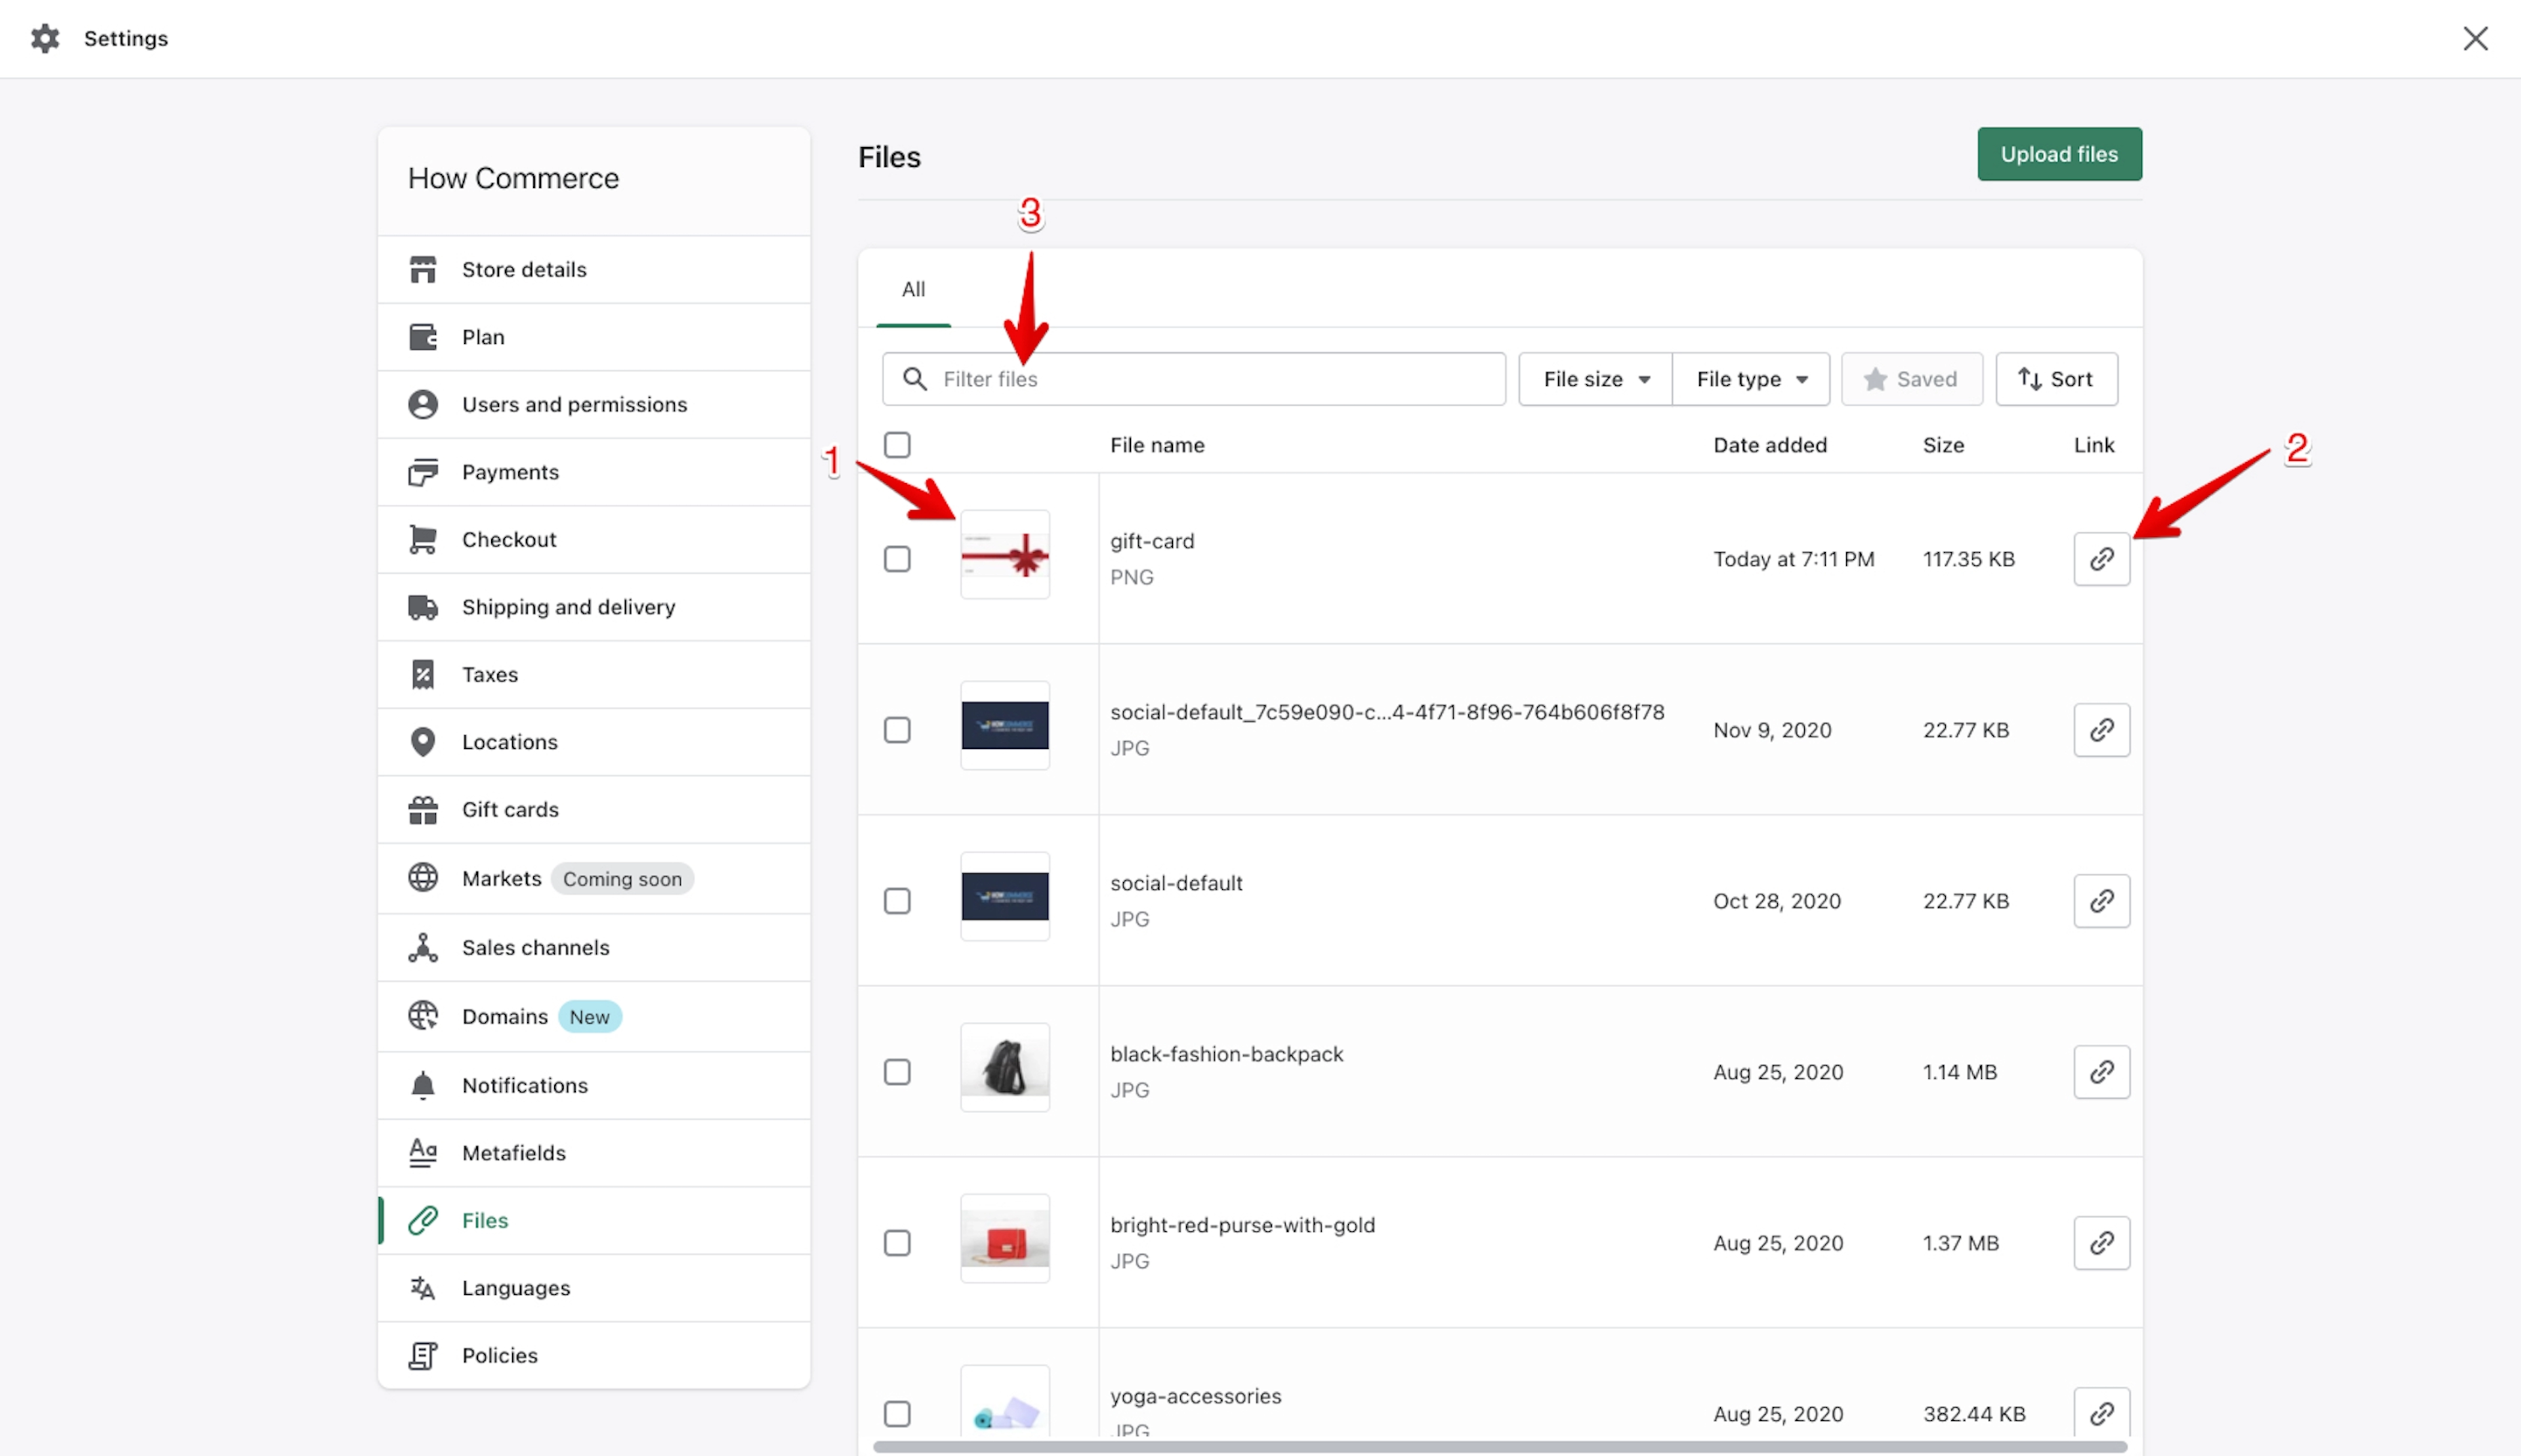Click the Languages translate icon
This screenshot has width=2521, height=1456.
tap(423, 1288)
